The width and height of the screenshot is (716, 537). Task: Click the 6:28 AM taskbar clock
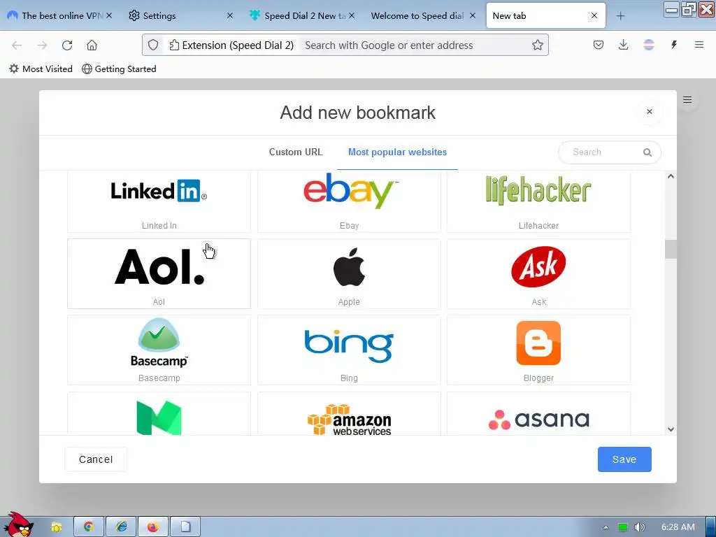(678, 527)
